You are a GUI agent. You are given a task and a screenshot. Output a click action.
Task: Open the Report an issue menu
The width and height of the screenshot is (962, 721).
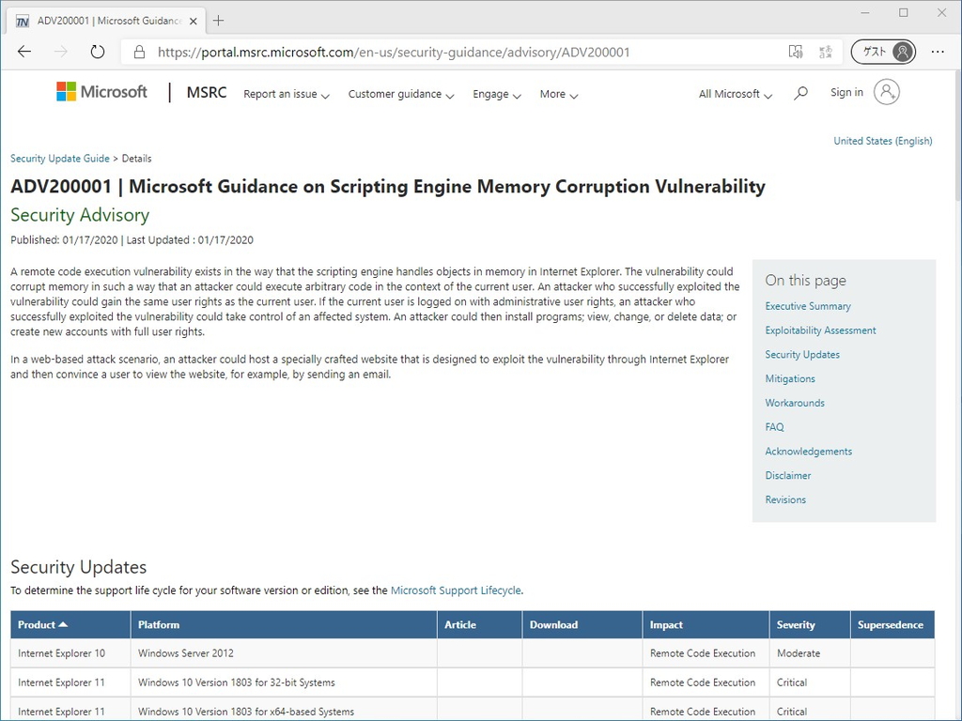[x=280, y=94]
